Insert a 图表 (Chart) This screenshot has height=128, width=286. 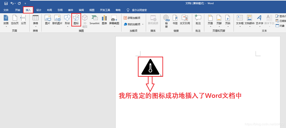tap(104, 20)
